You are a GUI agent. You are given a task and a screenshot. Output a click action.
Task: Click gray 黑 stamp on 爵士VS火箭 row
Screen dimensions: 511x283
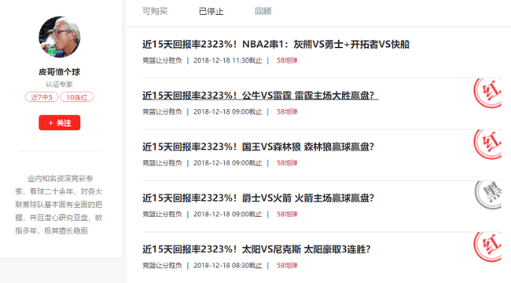point(488,195)
